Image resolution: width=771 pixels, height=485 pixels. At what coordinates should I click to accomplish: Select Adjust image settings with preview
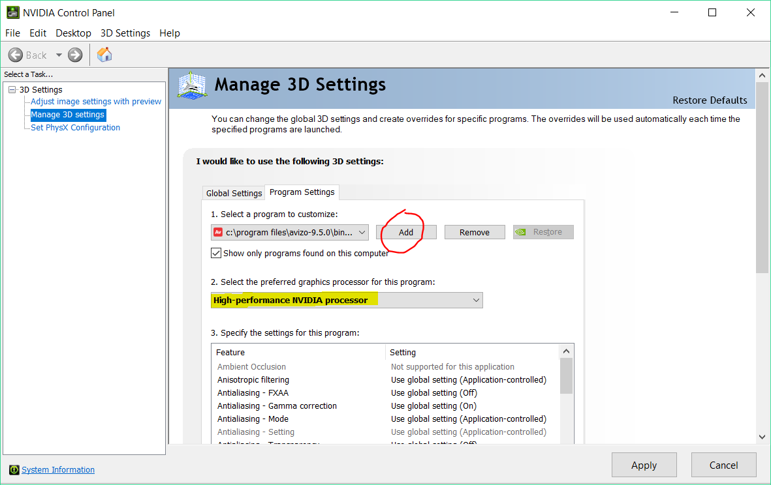coord(96,101)
